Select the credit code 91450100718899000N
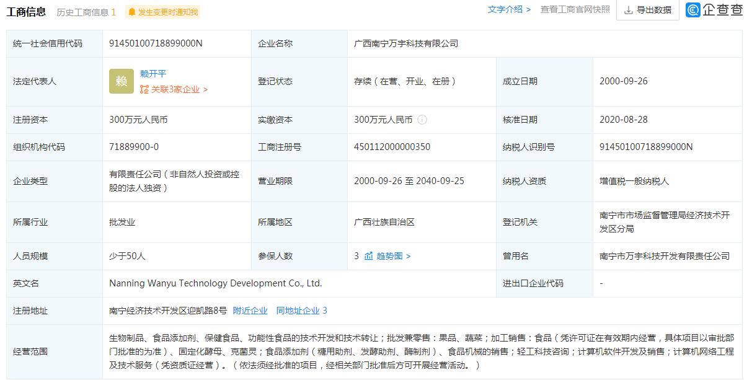Image resolution: width=752 pixels, height=380 pixels. point(156,43)
